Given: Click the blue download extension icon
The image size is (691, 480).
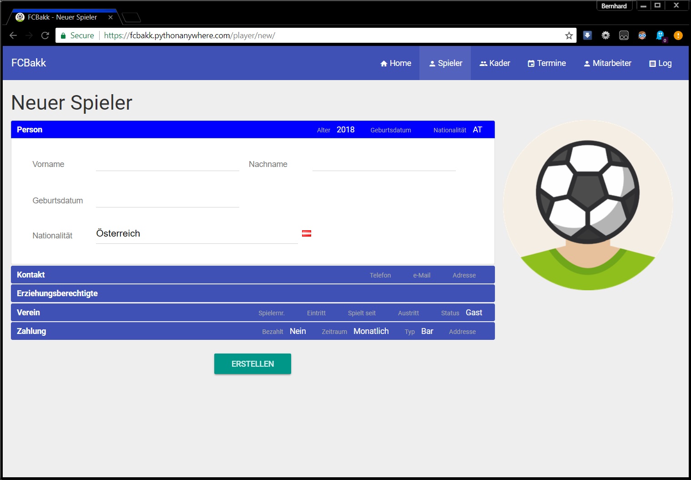Looking at the screenshot, I should pos(587,35).
